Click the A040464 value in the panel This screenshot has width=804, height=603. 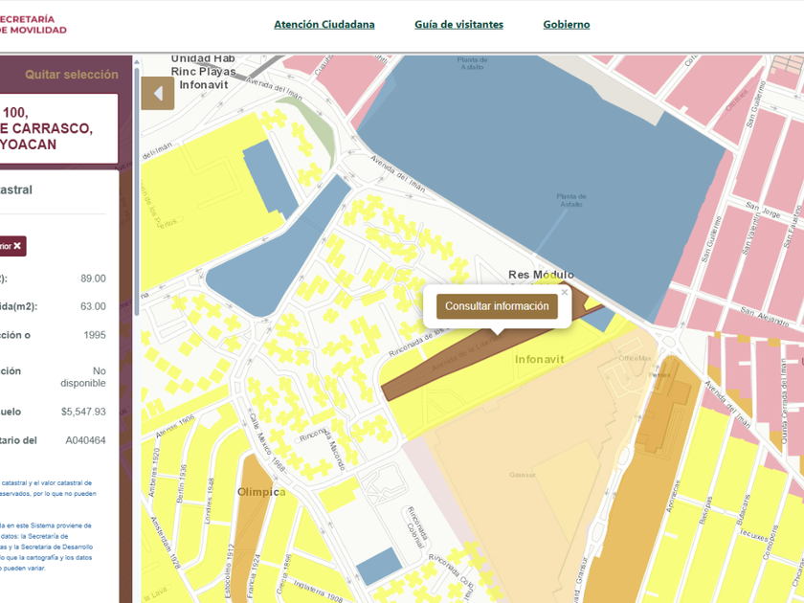pos(85,440)
